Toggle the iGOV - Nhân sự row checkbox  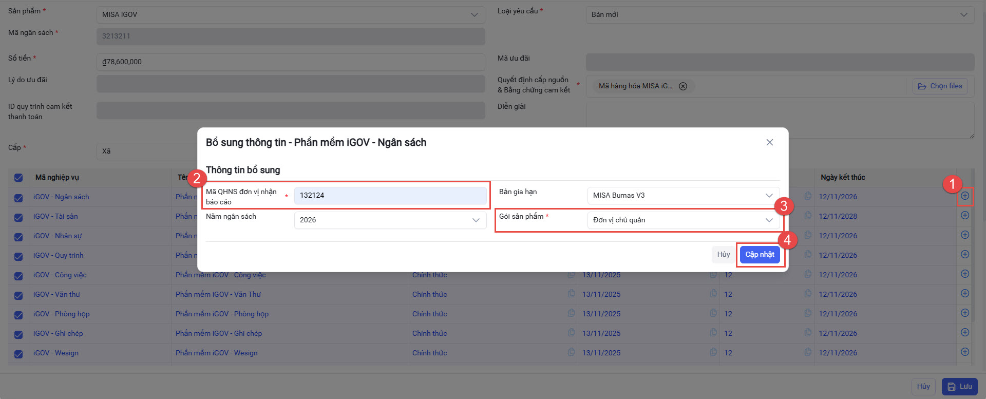[x=18, y=237]
